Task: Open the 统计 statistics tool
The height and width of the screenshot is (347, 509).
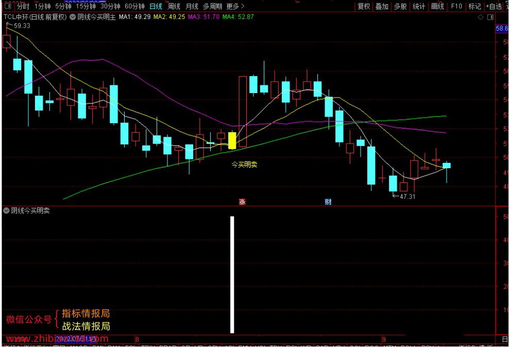Action: click(419, 6)
